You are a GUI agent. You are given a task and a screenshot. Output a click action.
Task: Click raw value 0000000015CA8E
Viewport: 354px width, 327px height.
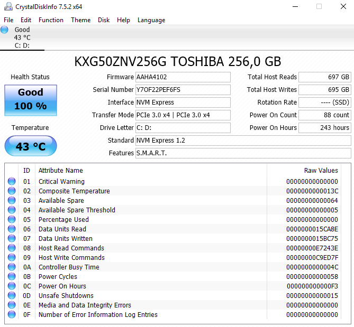point(312,229)
